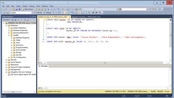Open File toolbar folder icon
The width and height of the screenshot is (174, 98).
[x=13, y=9]
